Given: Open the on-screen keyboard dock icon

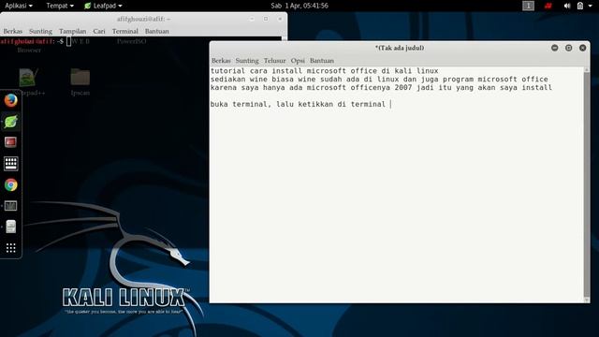Looking at the screenshot, I should (10, 164).
